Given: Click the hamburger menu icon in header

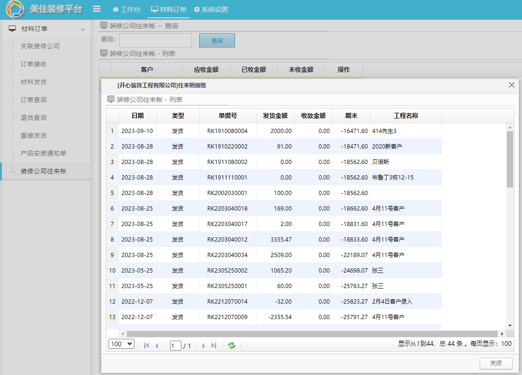Looking at the screenshot, I should coord(97,9).
